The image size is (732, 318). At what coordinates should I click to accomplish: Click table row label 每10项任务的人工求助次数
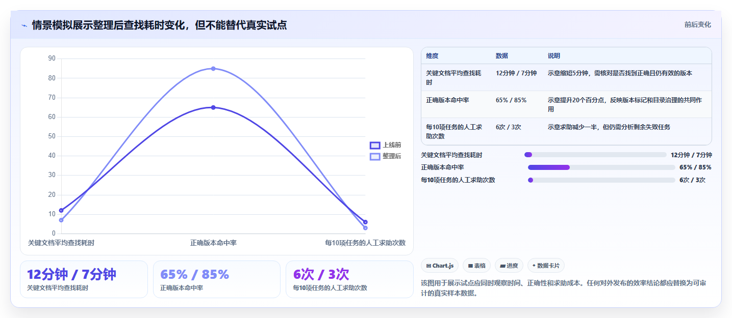tap(454, 131)
